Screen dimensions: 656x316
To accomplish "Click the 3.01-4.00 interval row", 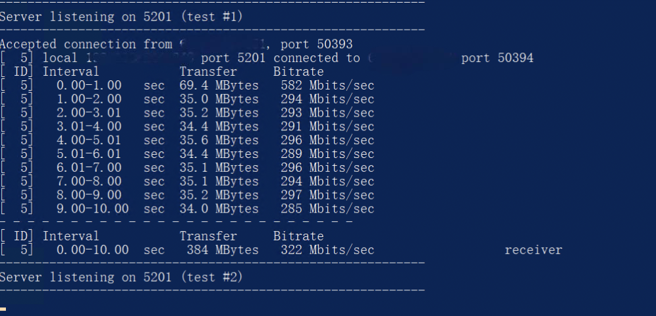I will point(89,126).
